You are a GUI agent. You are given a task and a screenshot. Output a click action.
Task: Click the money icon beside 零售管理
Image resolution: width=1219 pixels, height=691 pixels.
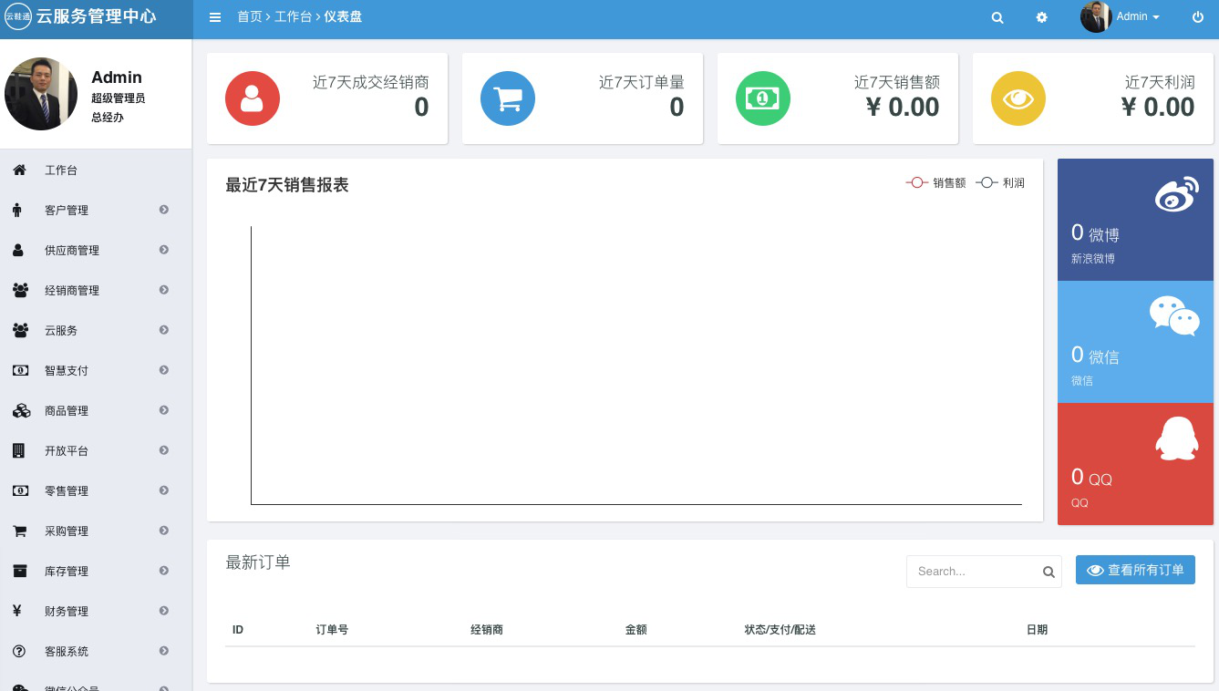point(20,490)
